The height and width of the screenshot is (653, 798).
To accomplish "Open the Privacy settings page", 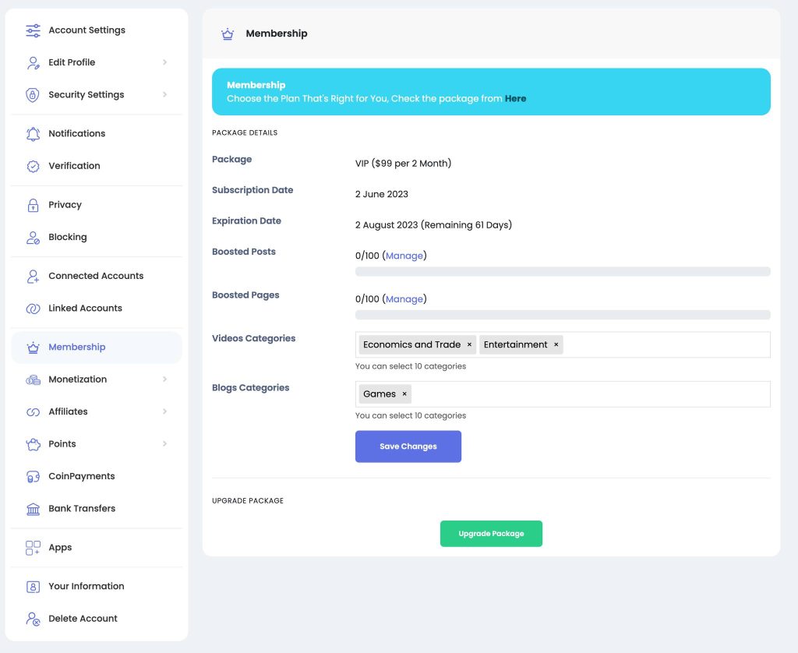I will coord(96,205).
